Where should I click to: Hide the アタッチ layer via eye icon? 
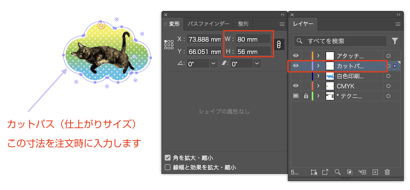pos(296,55)
